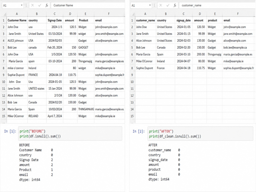The width and height of the screenshot is (256, 192).
Task: Click the confirm checkmark in left formula bar
Action: [x=40, y=5]
